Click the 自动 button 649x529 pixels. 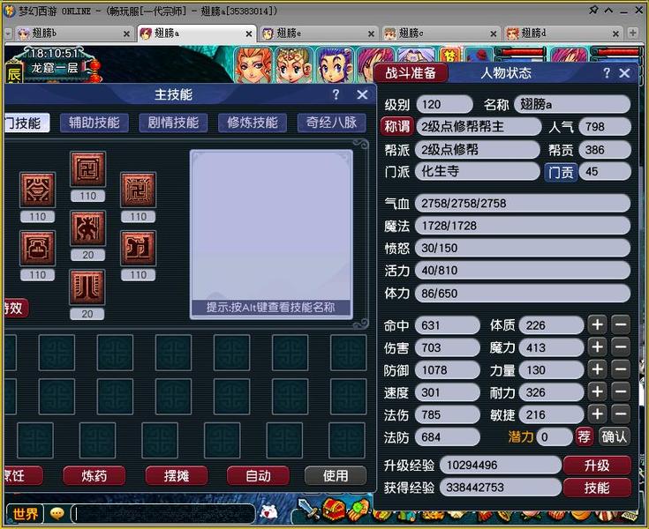(x=258, y=476)
